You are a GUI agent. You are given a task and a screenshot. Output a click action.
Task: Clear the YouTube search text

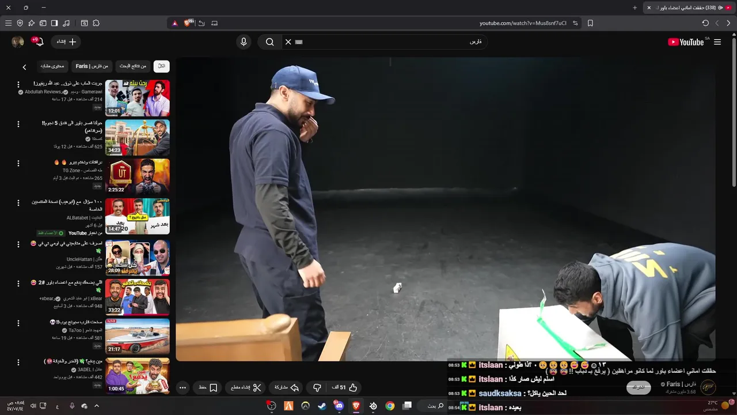[288, 42]
